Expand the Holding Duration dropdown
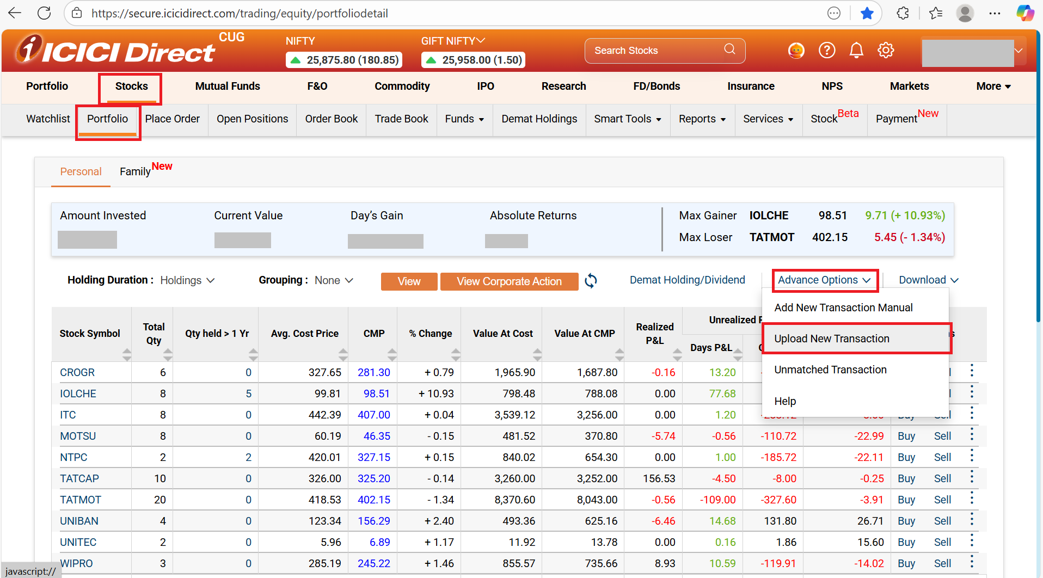 [x=187, y=280]
